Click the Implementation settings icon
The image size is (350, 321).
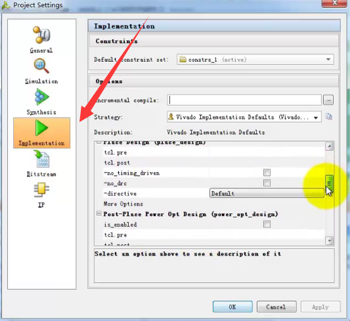click(x=42, y=133)
